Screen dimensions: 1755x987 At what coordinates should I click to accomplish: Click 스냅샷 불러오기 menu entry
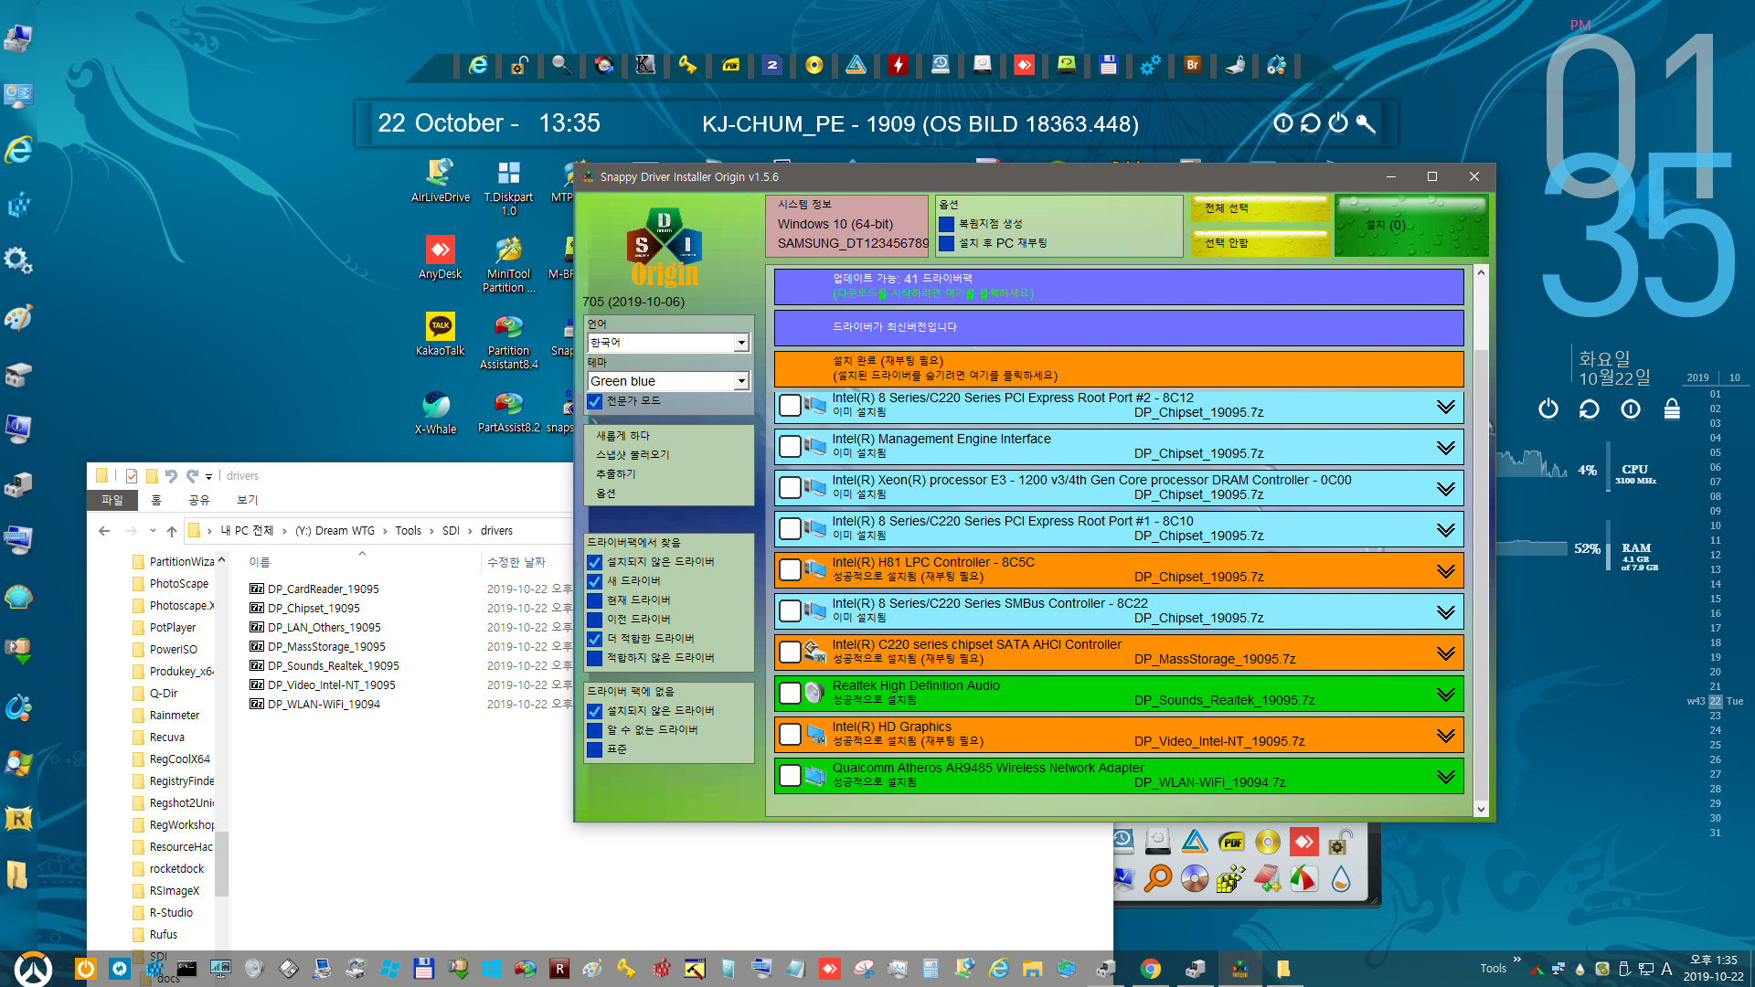point(633,454)
